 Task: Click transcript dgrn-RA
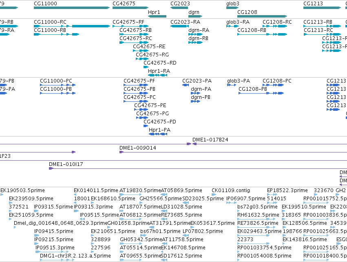(x=195, y=34)
